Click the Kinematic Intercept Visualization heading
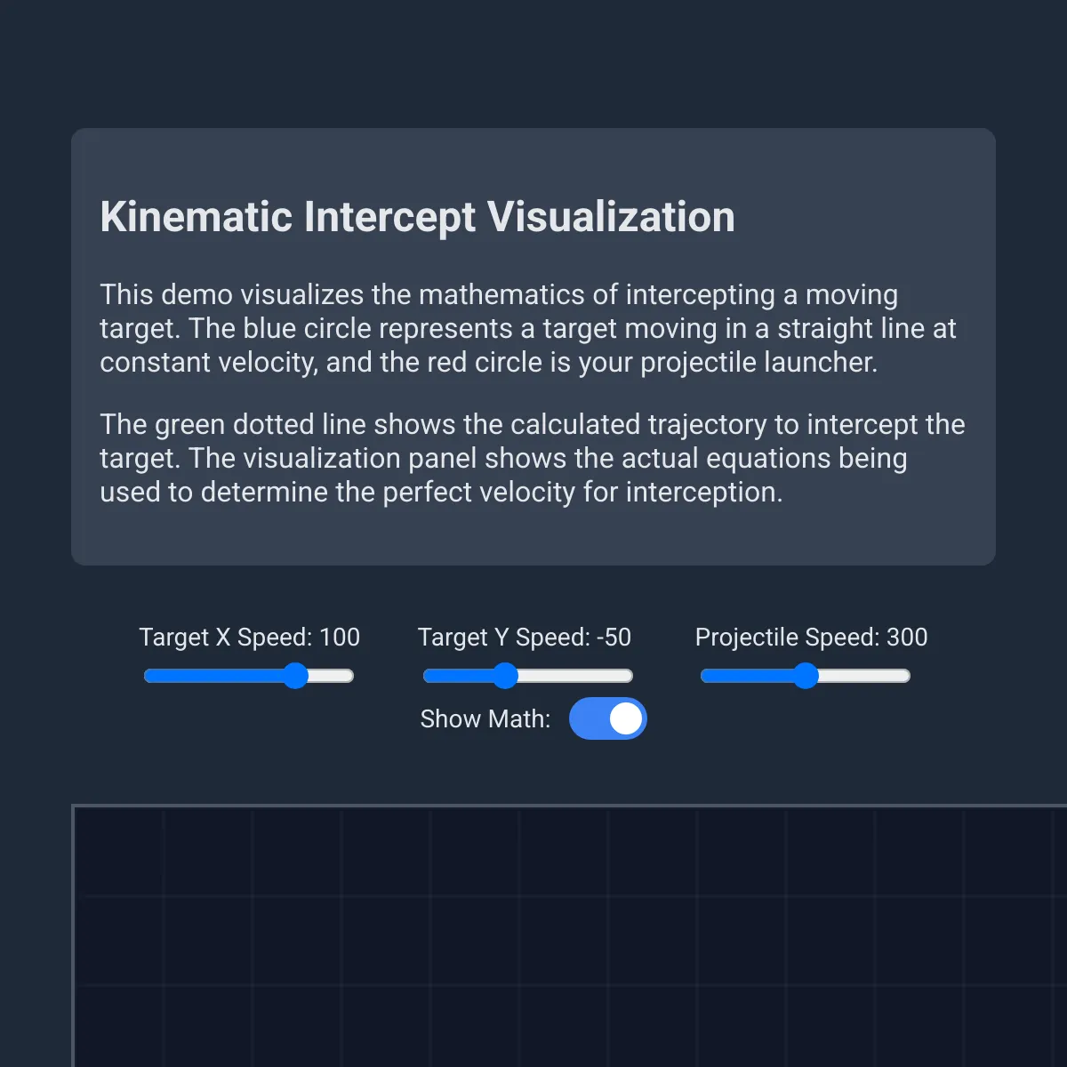1067x1067 pixels. pos(417,217)
